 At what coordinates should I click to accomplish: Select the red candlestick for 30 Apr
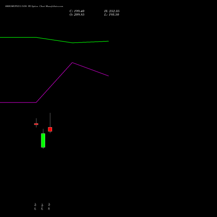pos(50,129)
